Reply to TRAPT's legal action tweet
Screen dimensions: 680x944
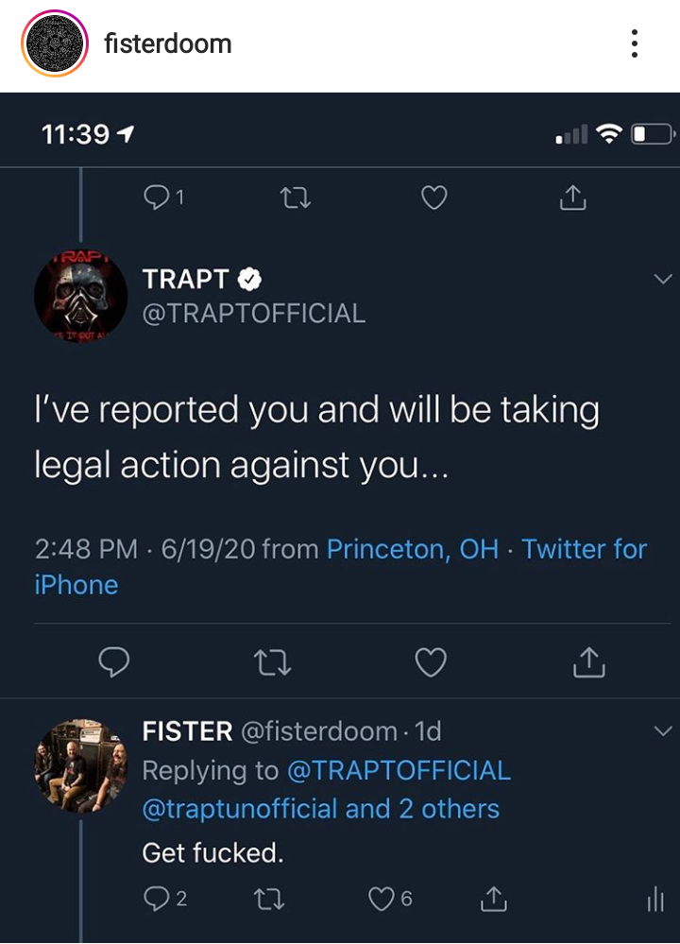coord(113,662)
